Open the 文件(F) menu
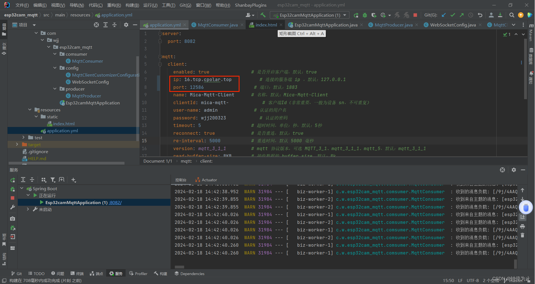Image resolution: width=535 pixels, height=284 pixels. 22,5
